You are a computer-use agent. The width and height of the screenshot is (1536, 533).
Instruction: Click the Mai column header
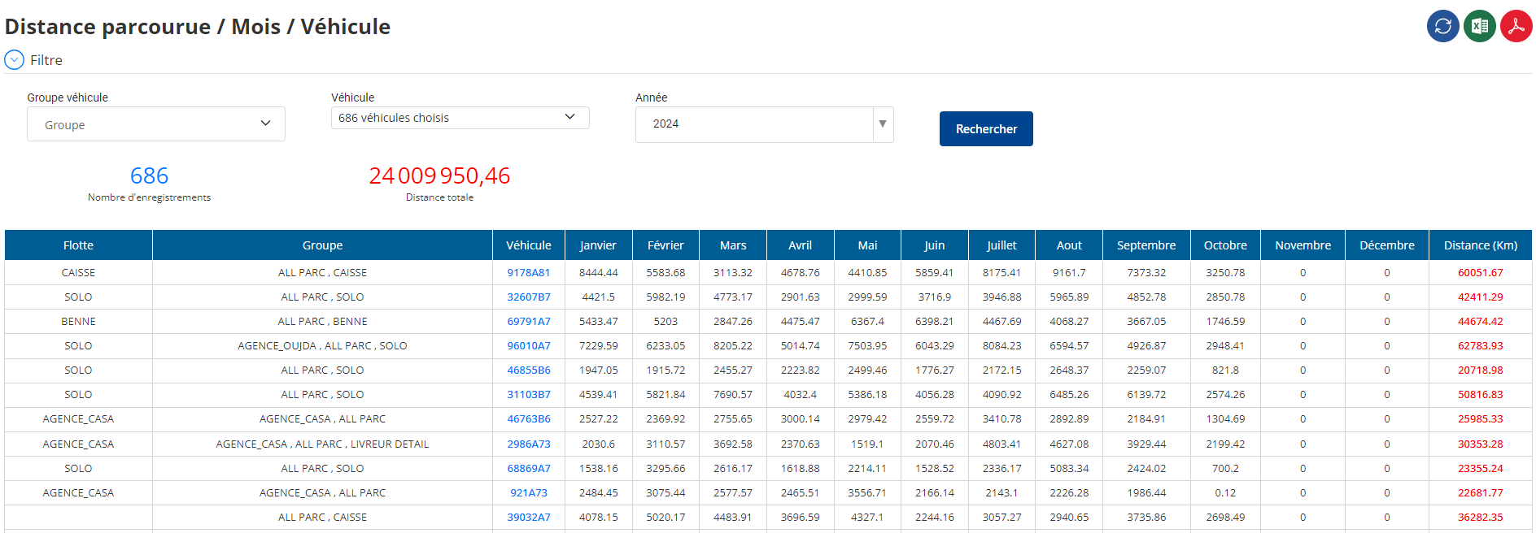[867, 245]
